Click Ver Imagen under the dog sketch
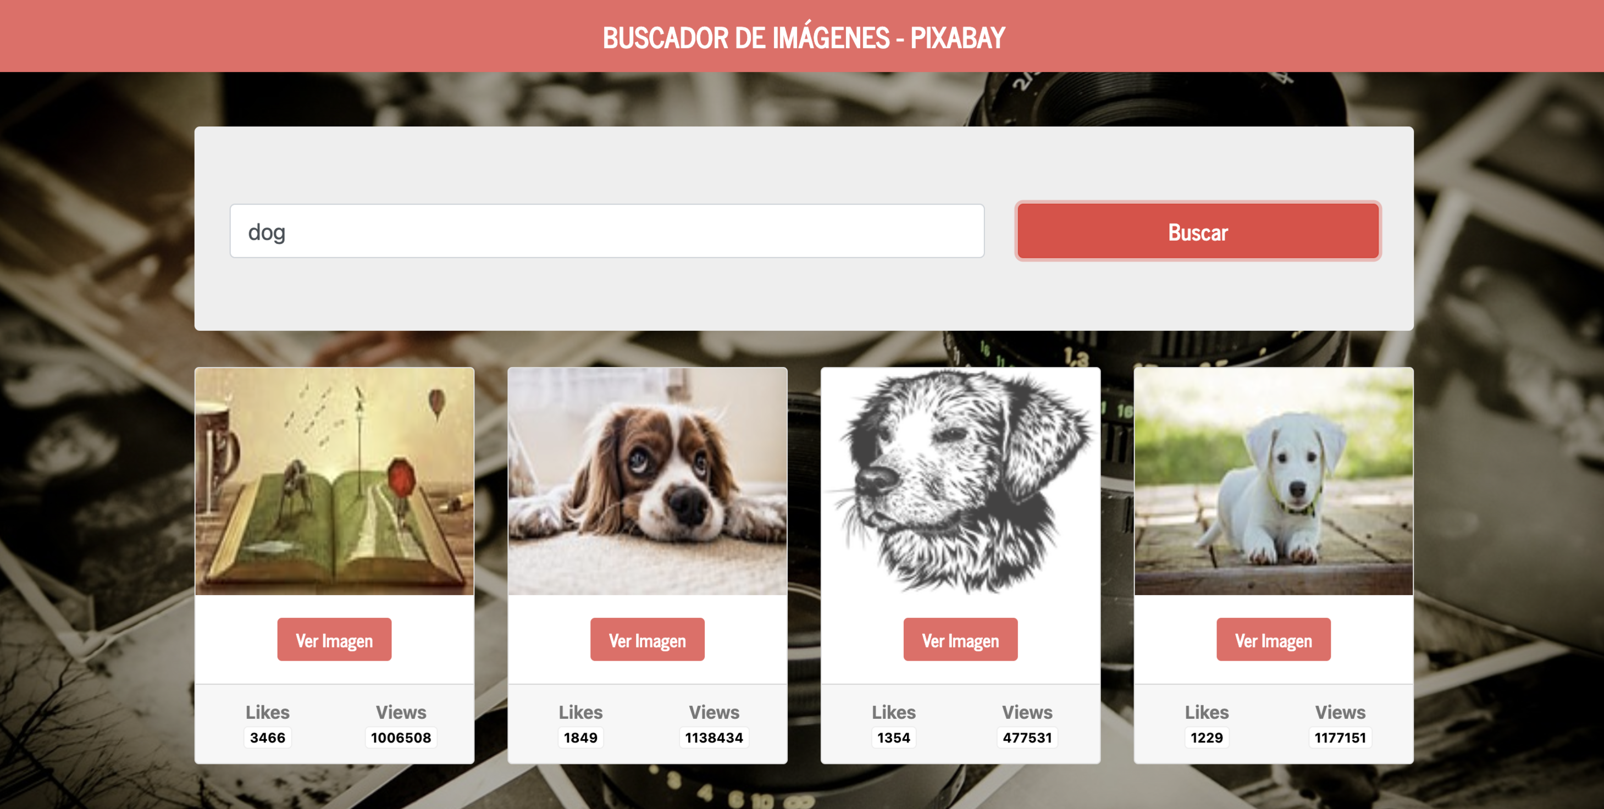The image size is (1604, 809). pyautogui.click(x=960, y=640)
